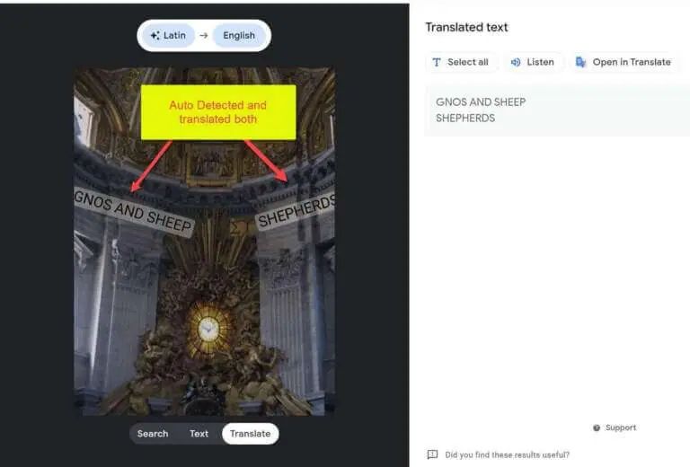Click the Listen speaker icon
The height and width of the screenshot is (467, 690).
(x=516, y=63)
